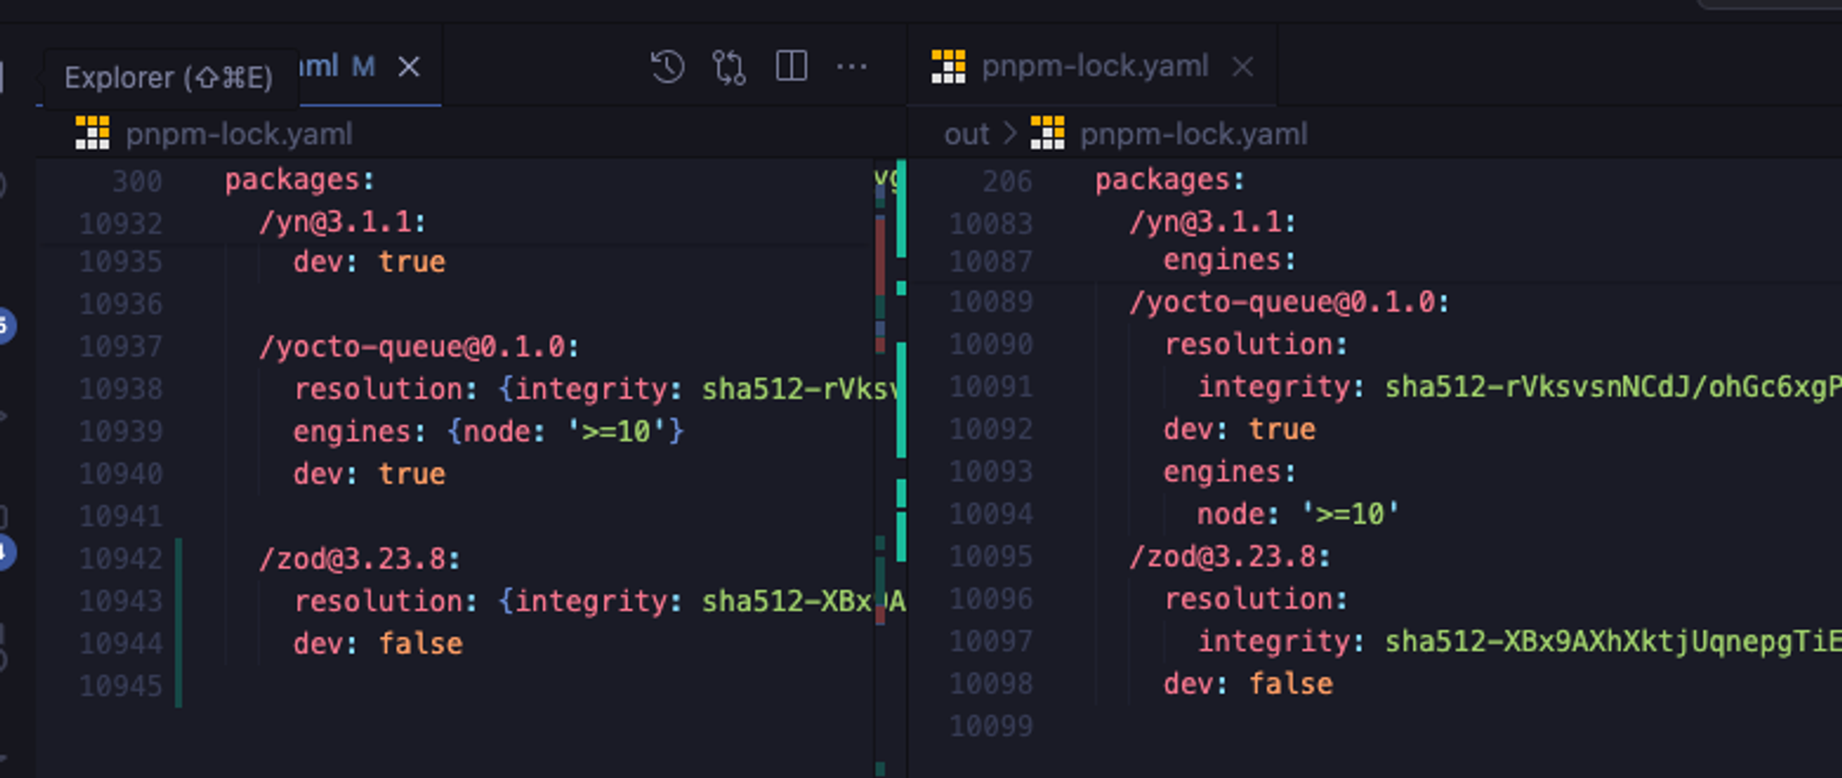Click 'engines: {node: '>=10'}' line in left editor

coord(488,432)
